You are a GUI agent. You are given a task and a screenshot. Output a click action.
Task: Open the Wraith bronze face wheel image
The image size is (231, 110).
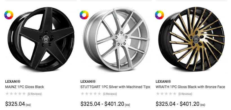click(192, 39)
